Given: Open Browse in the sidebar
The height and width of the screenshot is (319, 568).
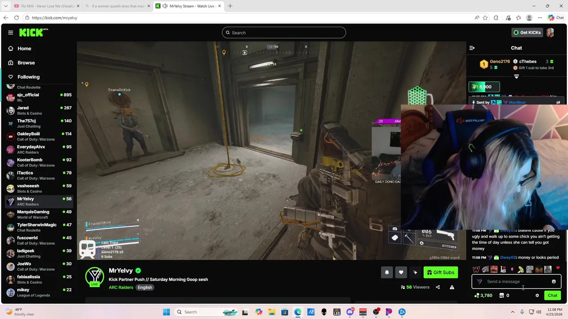Looking at the screenshot, I should point(38,63).
